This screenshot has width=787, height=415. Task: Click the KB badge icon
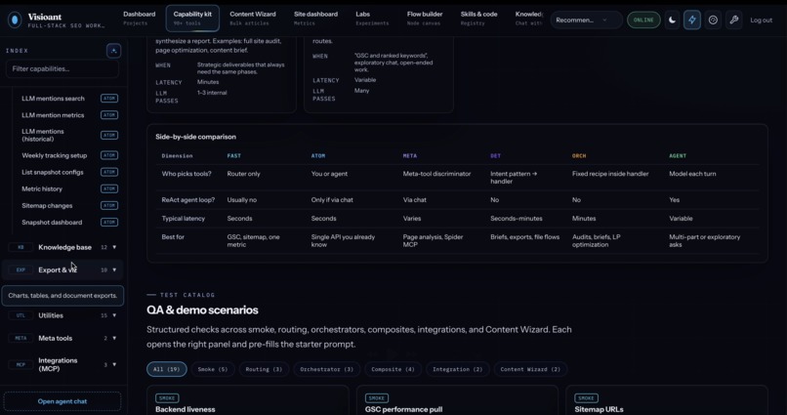21,247
